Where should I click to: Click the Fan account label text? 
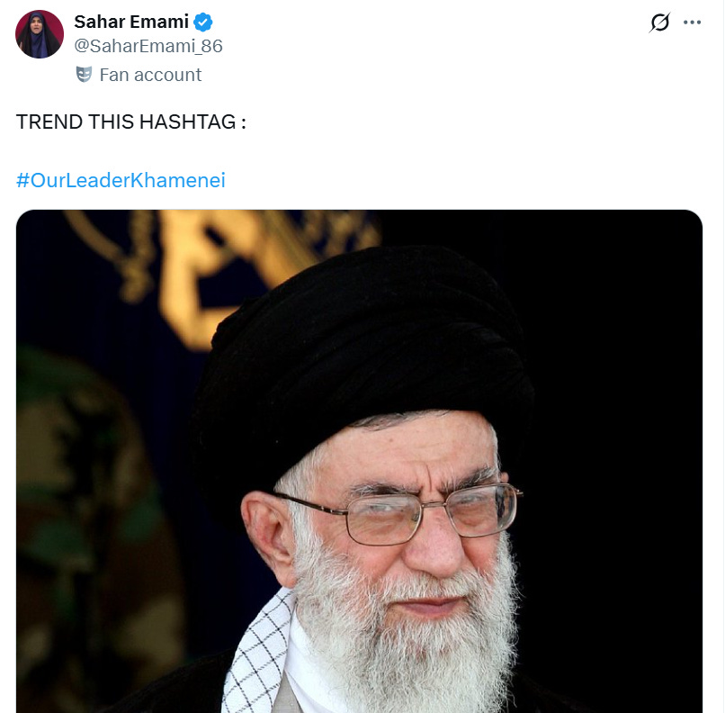150,75
